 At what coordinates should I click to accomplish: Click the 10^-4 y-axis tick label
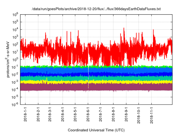tap(15, 90)
